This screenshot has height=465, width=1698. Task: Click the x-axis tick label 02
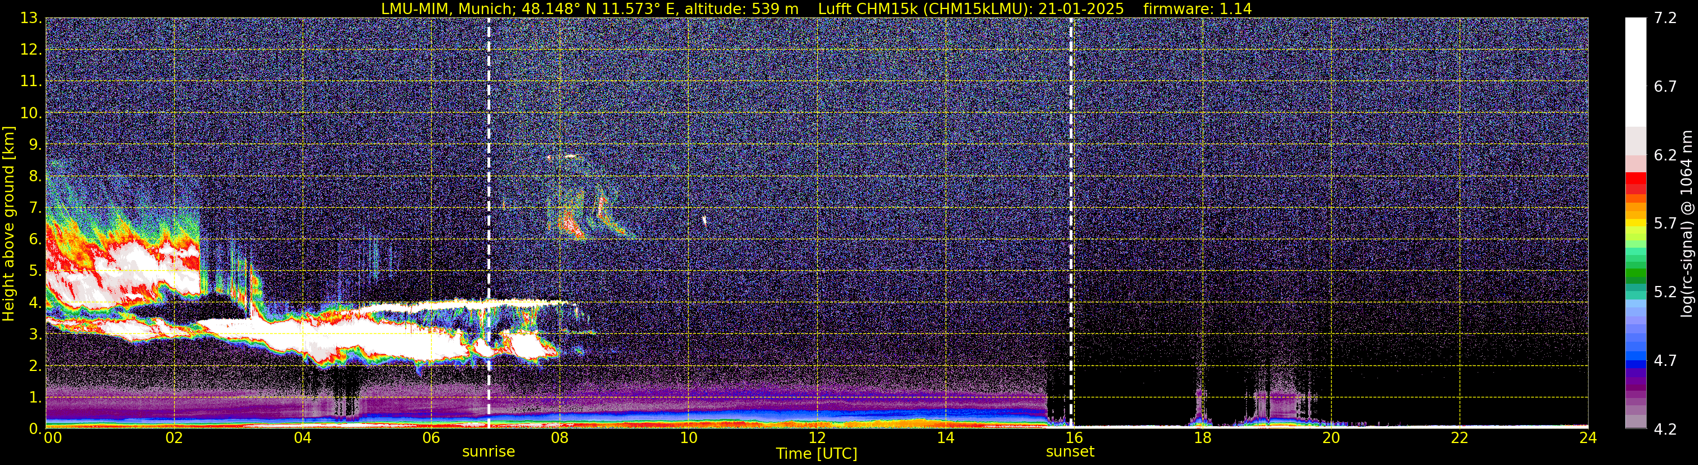[x=174, y=439]
